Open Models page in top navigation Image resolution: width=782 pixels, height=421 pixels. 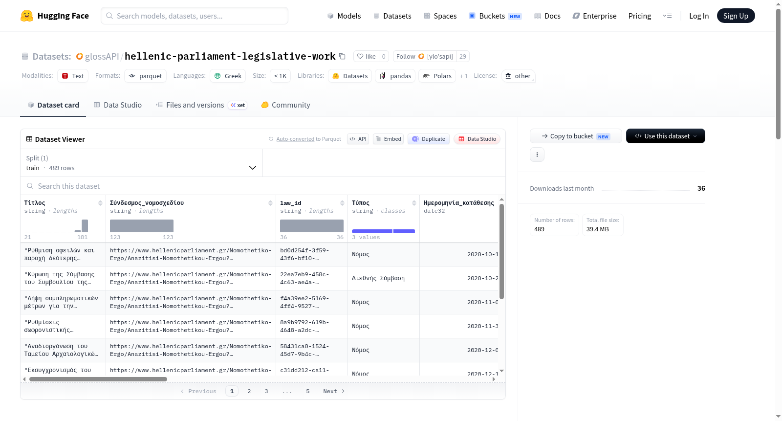344,16
